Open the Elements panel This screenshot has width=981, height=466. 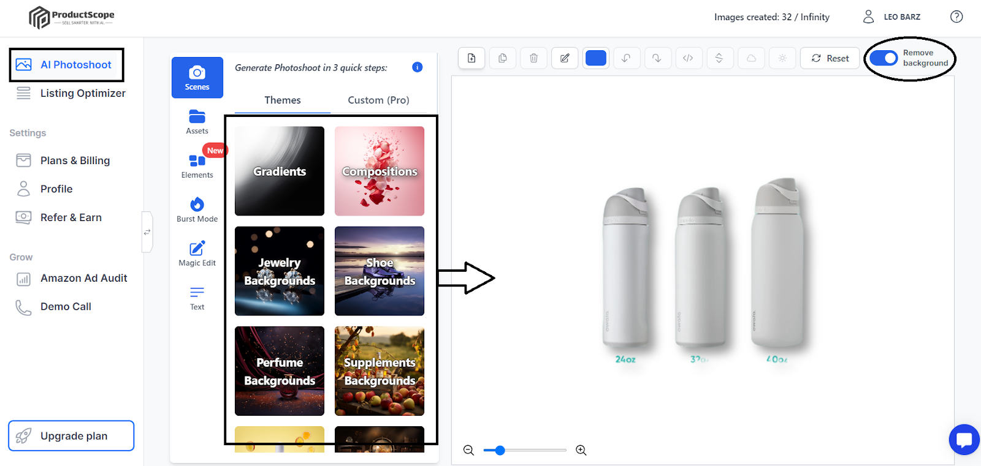[197, 166]
